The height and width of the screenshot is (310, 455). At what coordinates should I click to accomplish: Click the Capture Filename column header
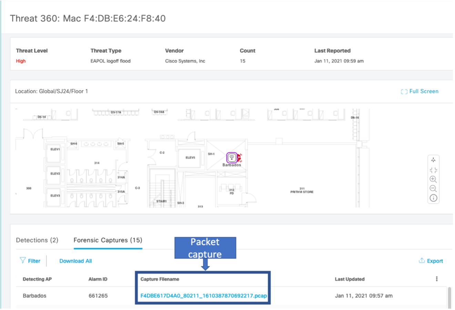click(x=160, y=279)
